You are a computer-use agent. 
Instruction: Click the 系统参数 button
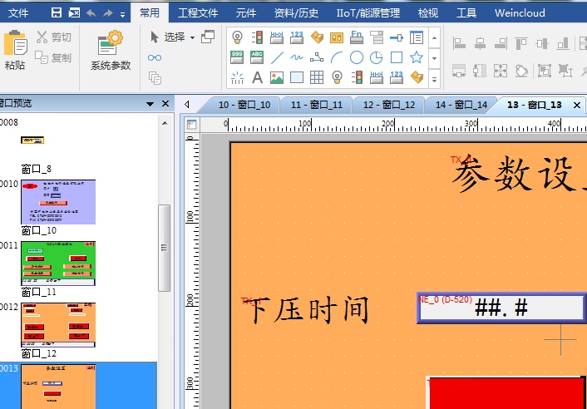[x=110, y=52]
